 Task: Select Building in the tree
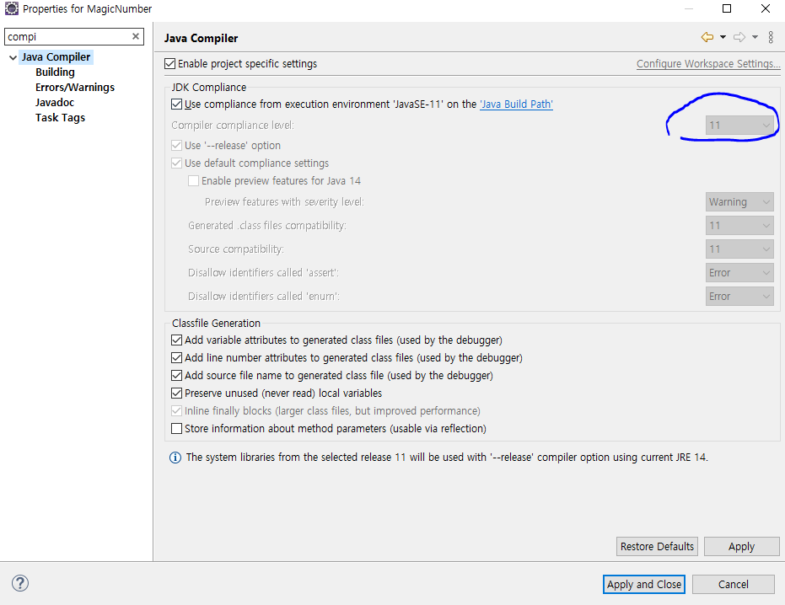pyautogui.click(x=55, y=72)
